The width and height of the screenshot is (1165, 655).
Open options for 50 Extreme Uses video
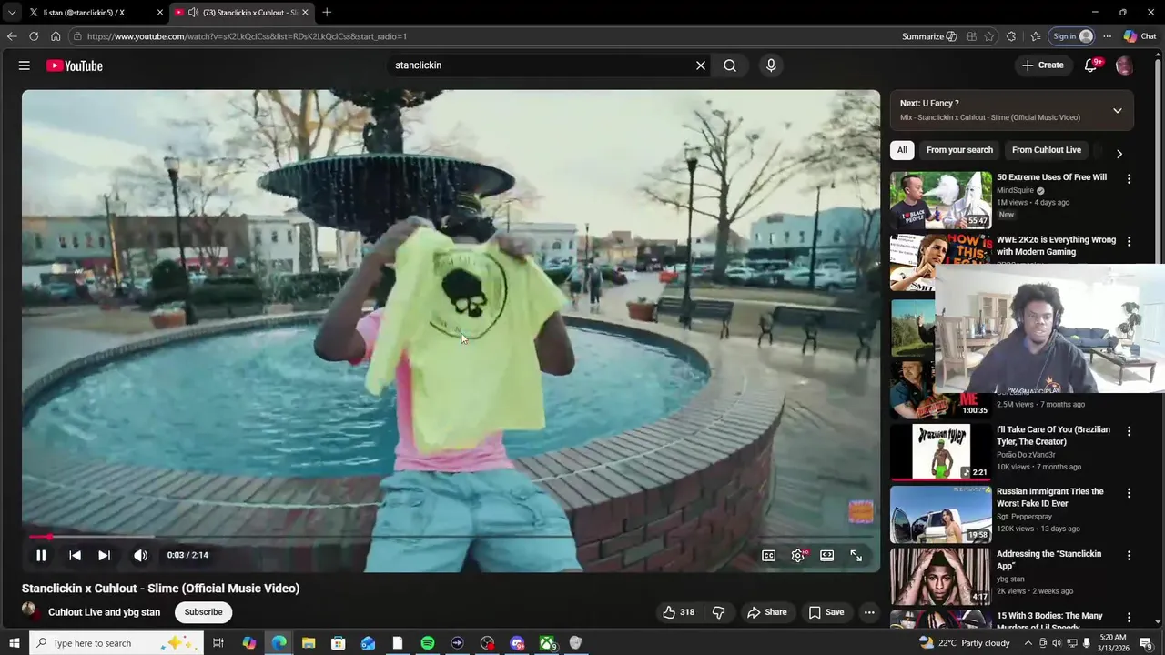(1129, 179)
